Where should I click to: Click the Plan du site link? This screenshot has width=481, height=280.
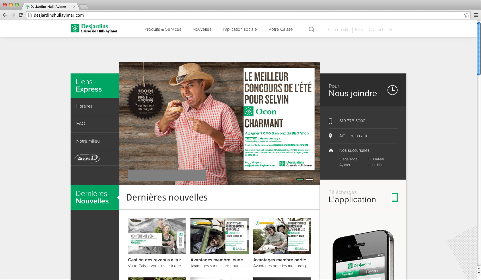click(x=338, y=30)
